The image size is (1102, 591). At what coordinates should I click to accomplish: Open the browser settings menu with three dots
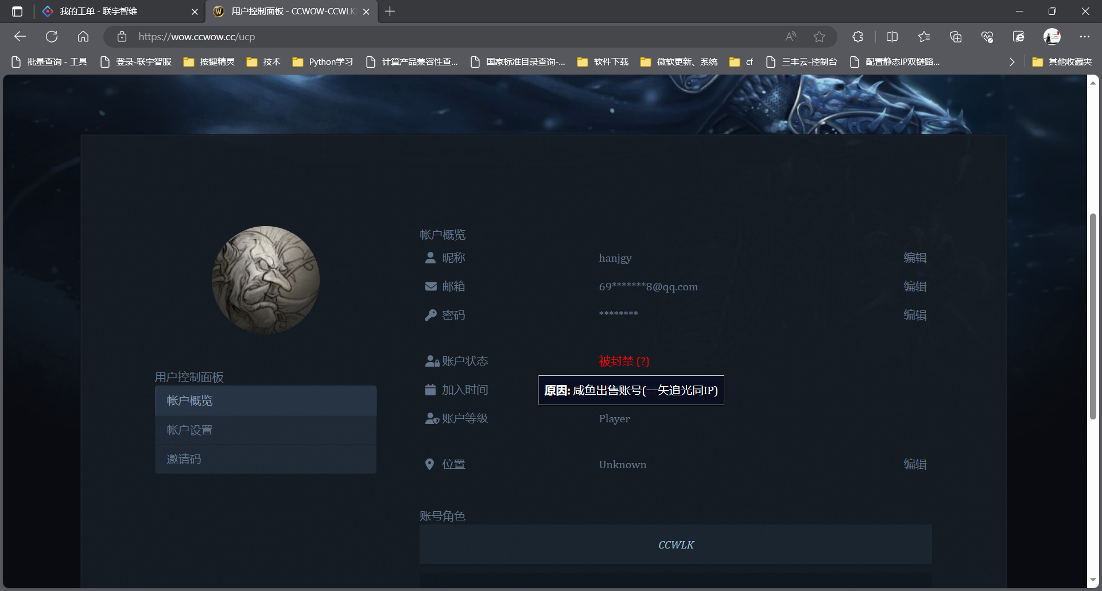(x=1085, y=36)
